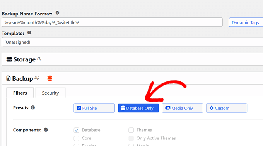Image resolution: width=263 pixels, height=146 pixels.
Task: Expand the Storage section header
Action: (x=132, y=59)
